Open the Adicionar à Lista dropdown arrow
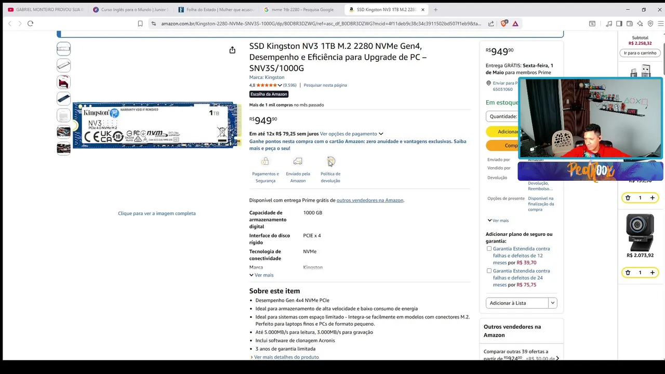Image resolution: width=665 pixels, height=374 pixels. (x=553, y=303)
